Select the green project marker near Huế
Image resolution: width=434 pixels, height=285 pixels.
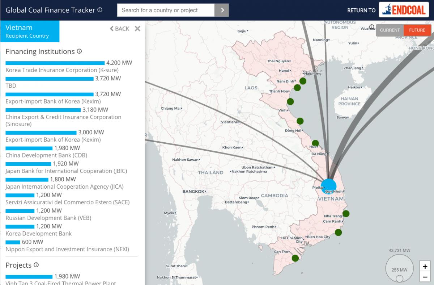315,143
